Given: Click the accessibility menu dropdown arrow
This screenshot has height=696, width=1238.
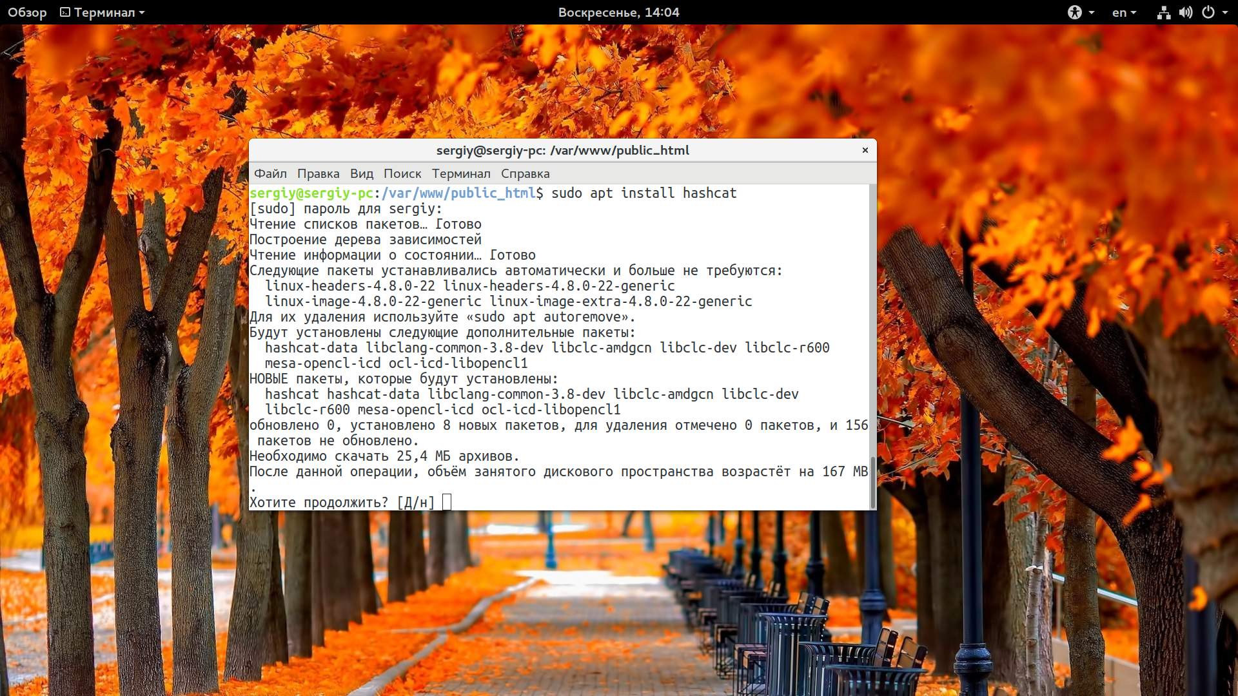Looking at the screenshot, I should click(1091, 12).
